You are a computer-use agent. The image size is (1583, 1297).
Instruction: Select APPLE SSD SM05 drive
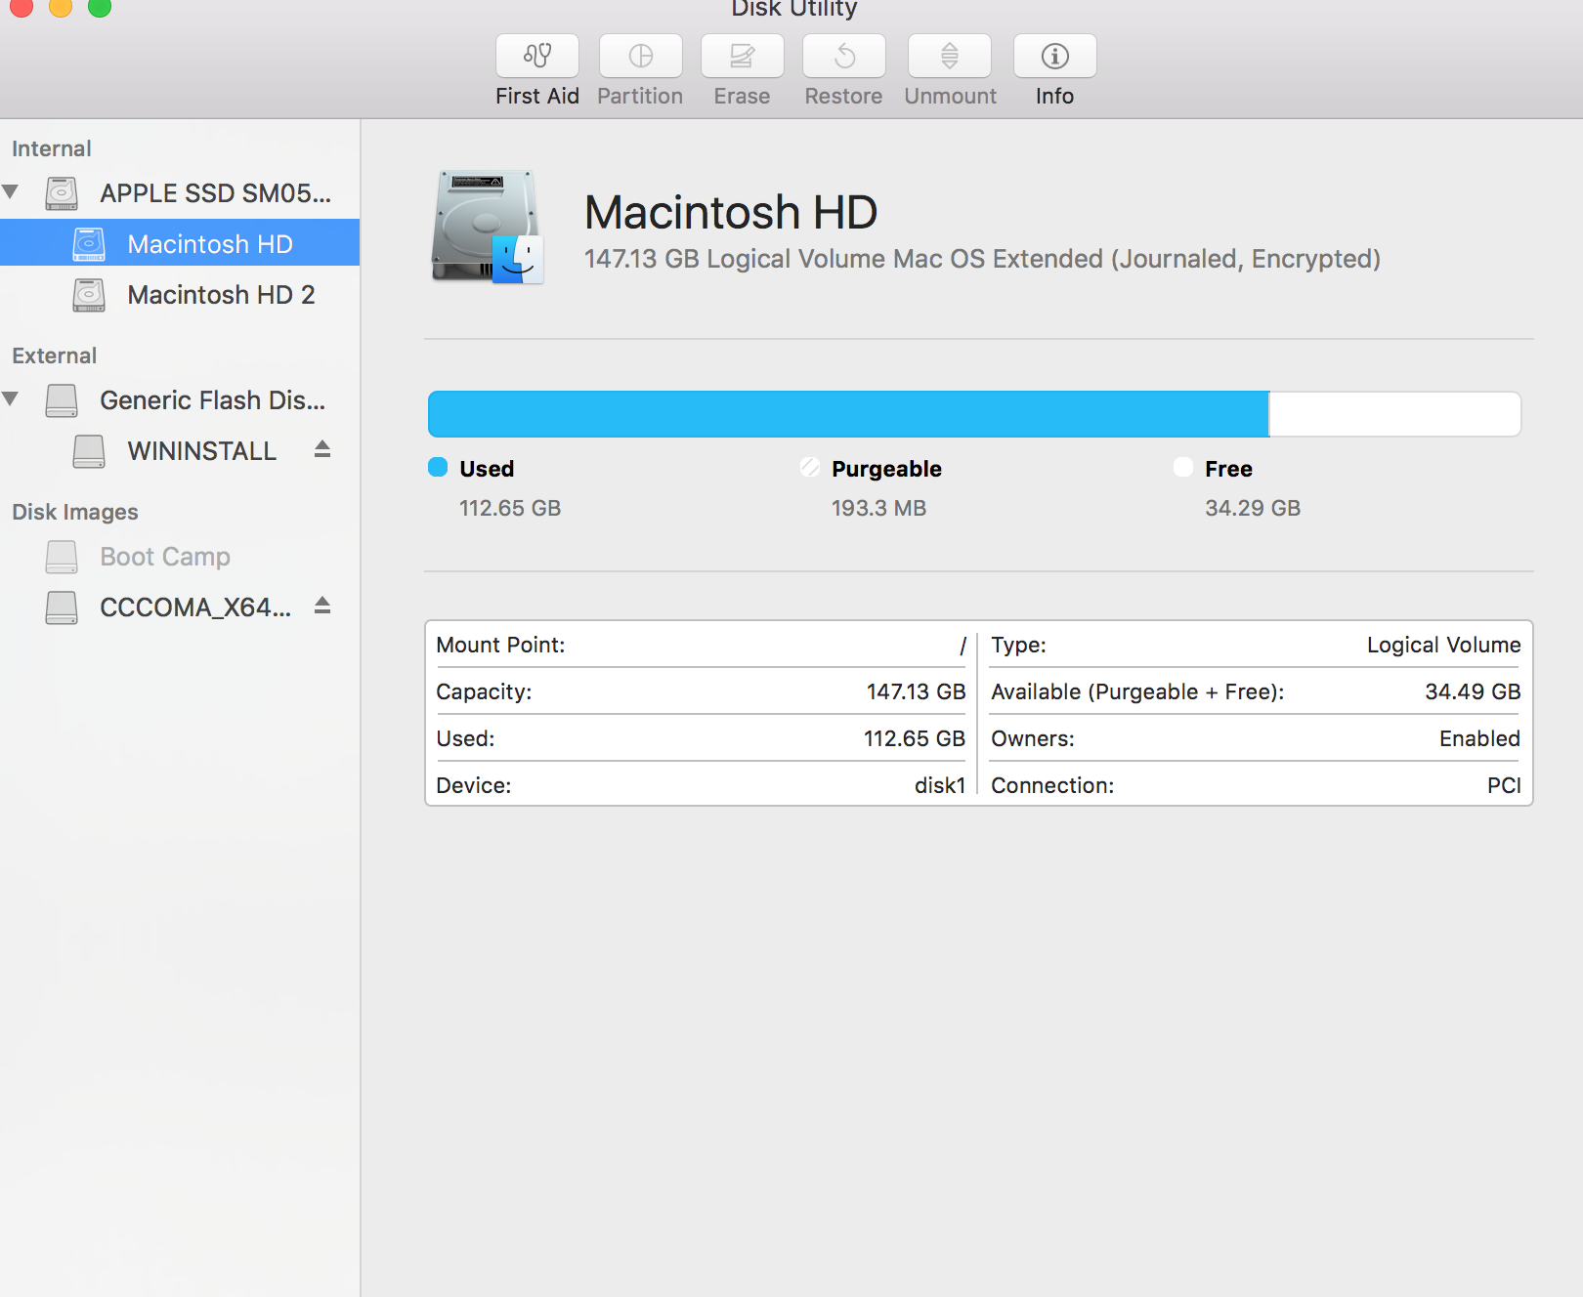pyautogui.click(x=180, y=193)
